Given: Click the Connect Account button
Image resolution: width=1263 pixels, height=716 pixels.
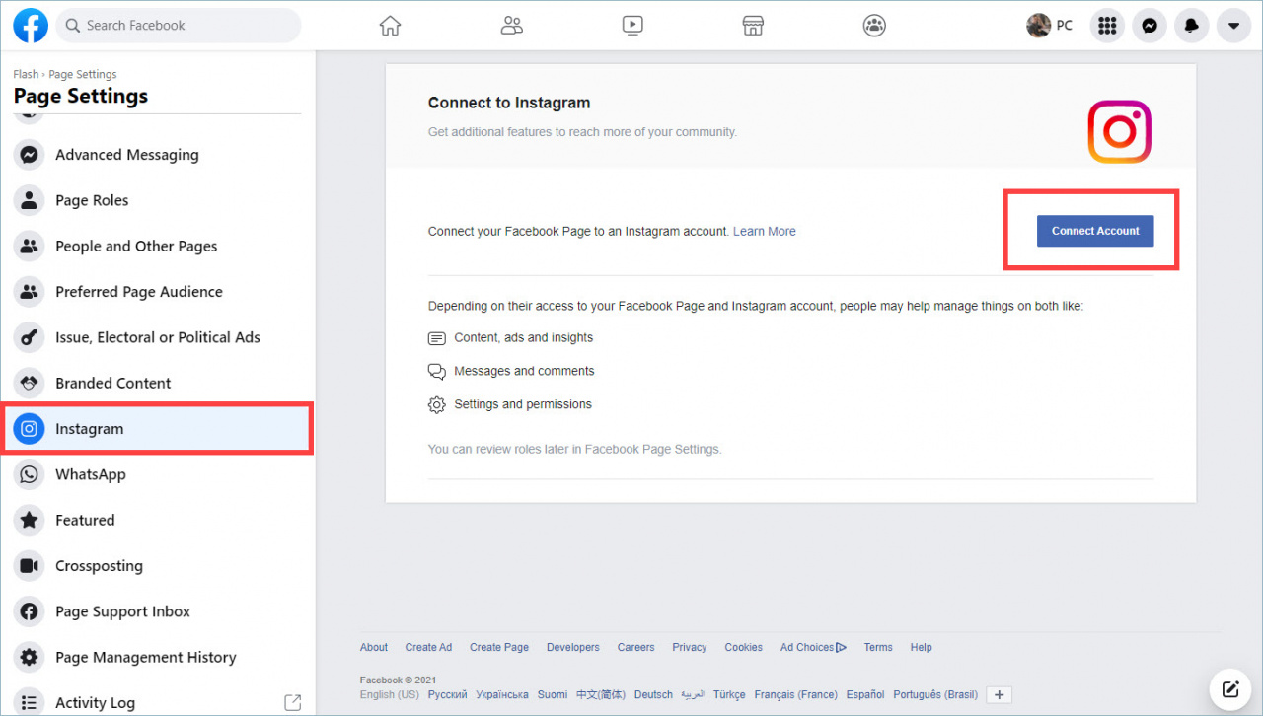Looking at the screenshot, I should pos(1095,231).
